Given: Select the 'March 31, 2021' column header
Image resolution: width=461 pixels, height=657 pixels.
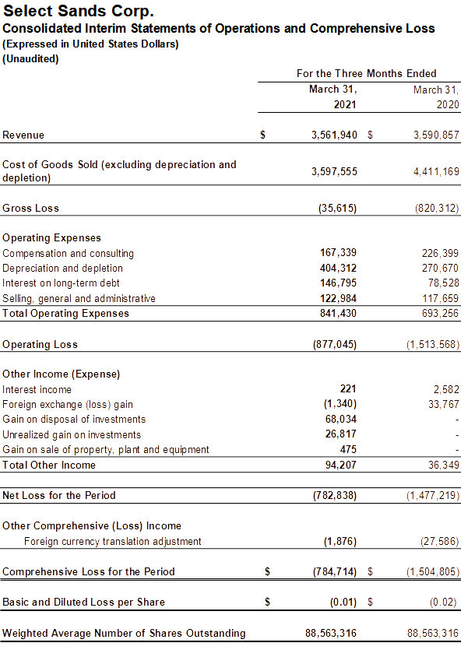Looking at the screenshot, I should point(333,97).
